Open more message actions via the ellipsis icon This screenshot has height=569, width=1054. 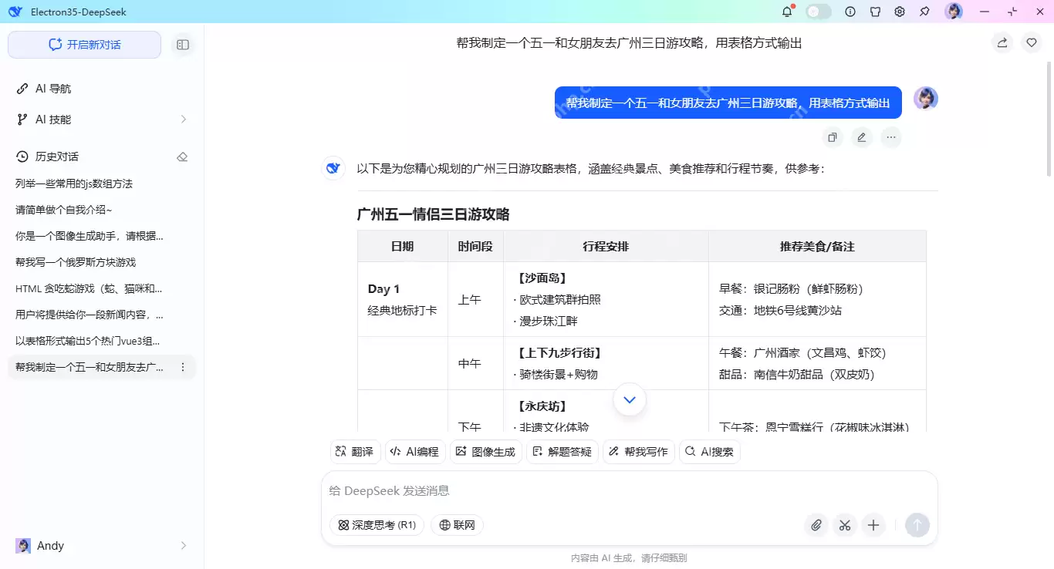890,137
